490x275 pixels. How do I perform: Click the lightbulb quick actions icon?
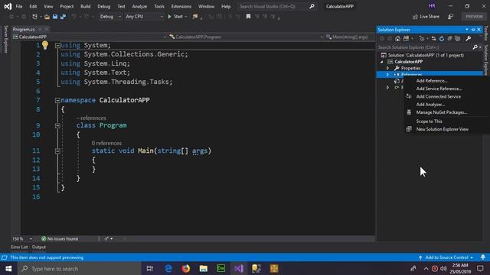45,46
